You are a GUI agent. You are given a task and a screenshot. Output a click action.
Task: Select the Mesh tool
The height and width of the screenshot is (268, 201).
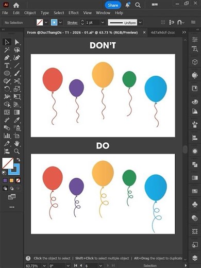(7, 112)
